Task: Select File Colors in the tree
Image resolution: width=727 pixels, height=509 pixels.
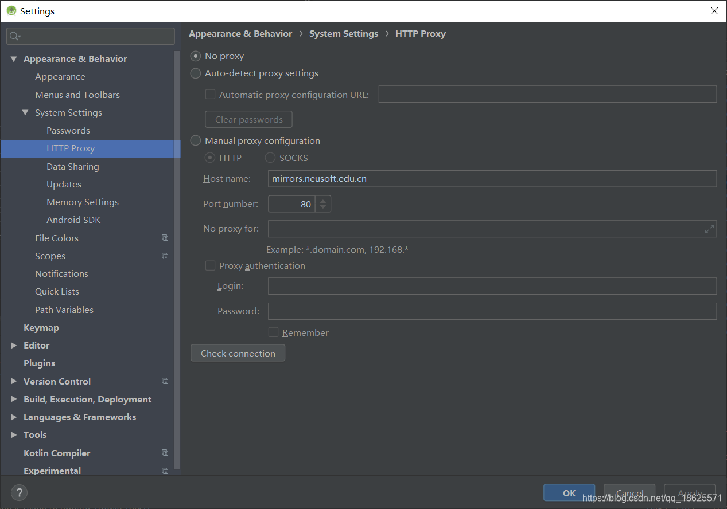Action: [57, 238]
